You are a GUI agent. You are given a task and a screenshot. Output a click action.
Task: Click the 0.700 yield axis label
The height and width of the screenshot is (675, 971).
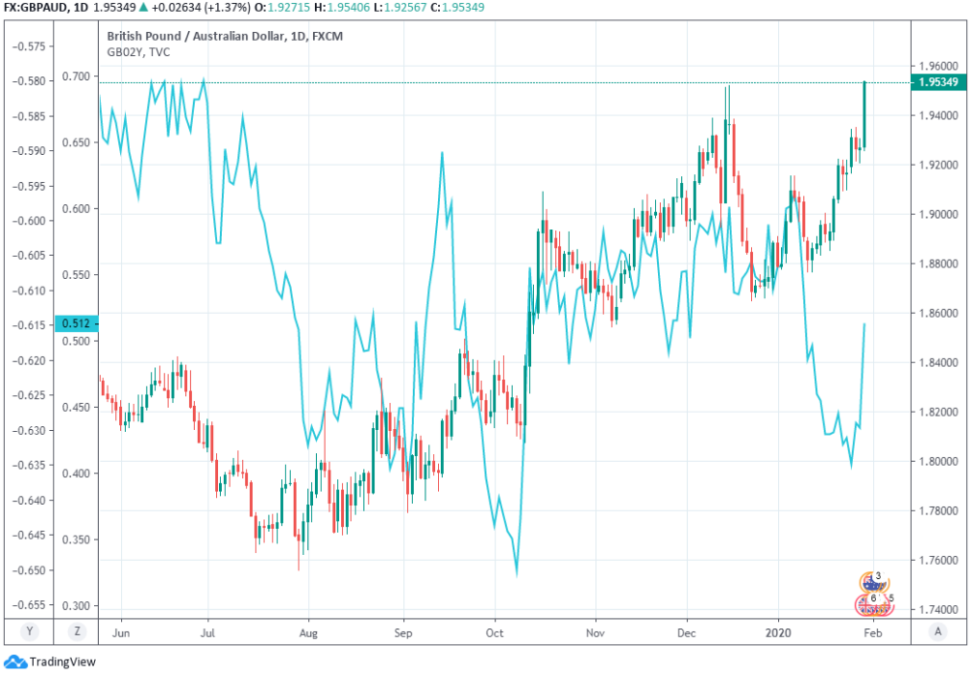(x=77, y=77)
